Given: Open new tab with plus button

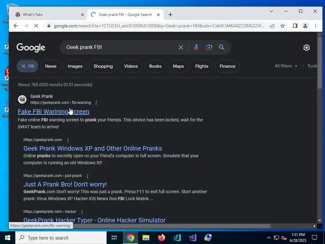Looking at the screenshot, I should click(170, 15).
